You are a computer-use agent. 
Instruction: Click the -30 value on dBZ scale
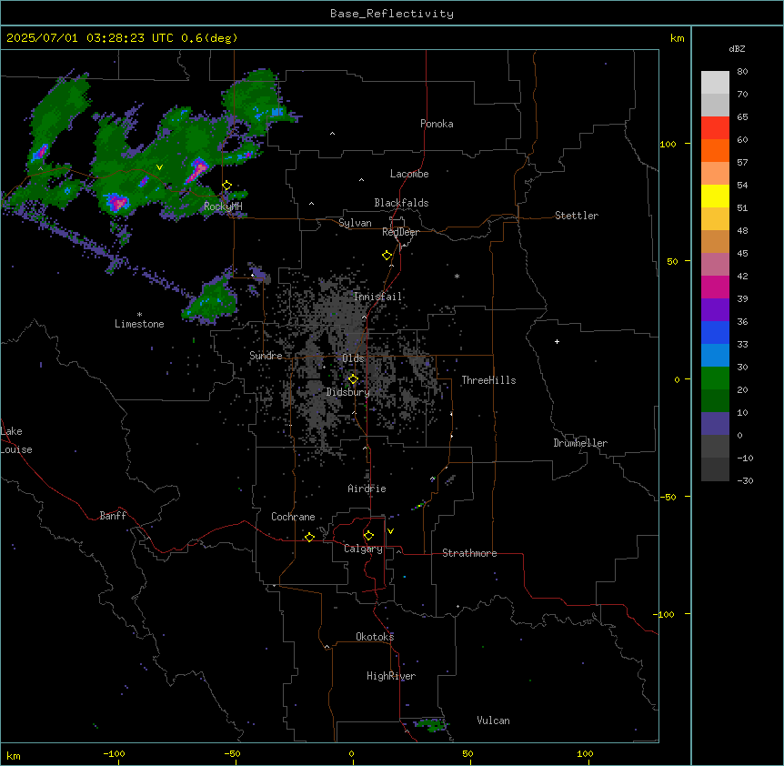coord(745,480)
